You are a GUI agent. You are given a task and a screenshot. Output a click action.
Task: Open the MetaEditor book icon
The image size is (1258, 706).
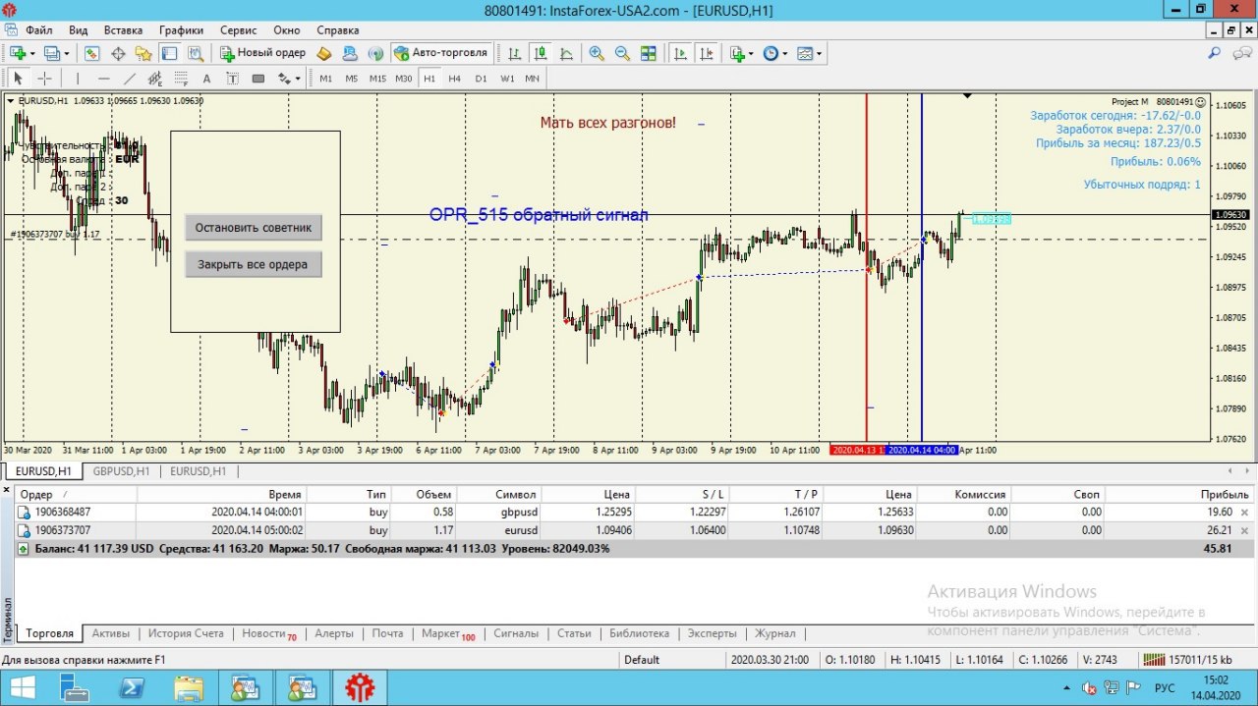tap(323, 53)
